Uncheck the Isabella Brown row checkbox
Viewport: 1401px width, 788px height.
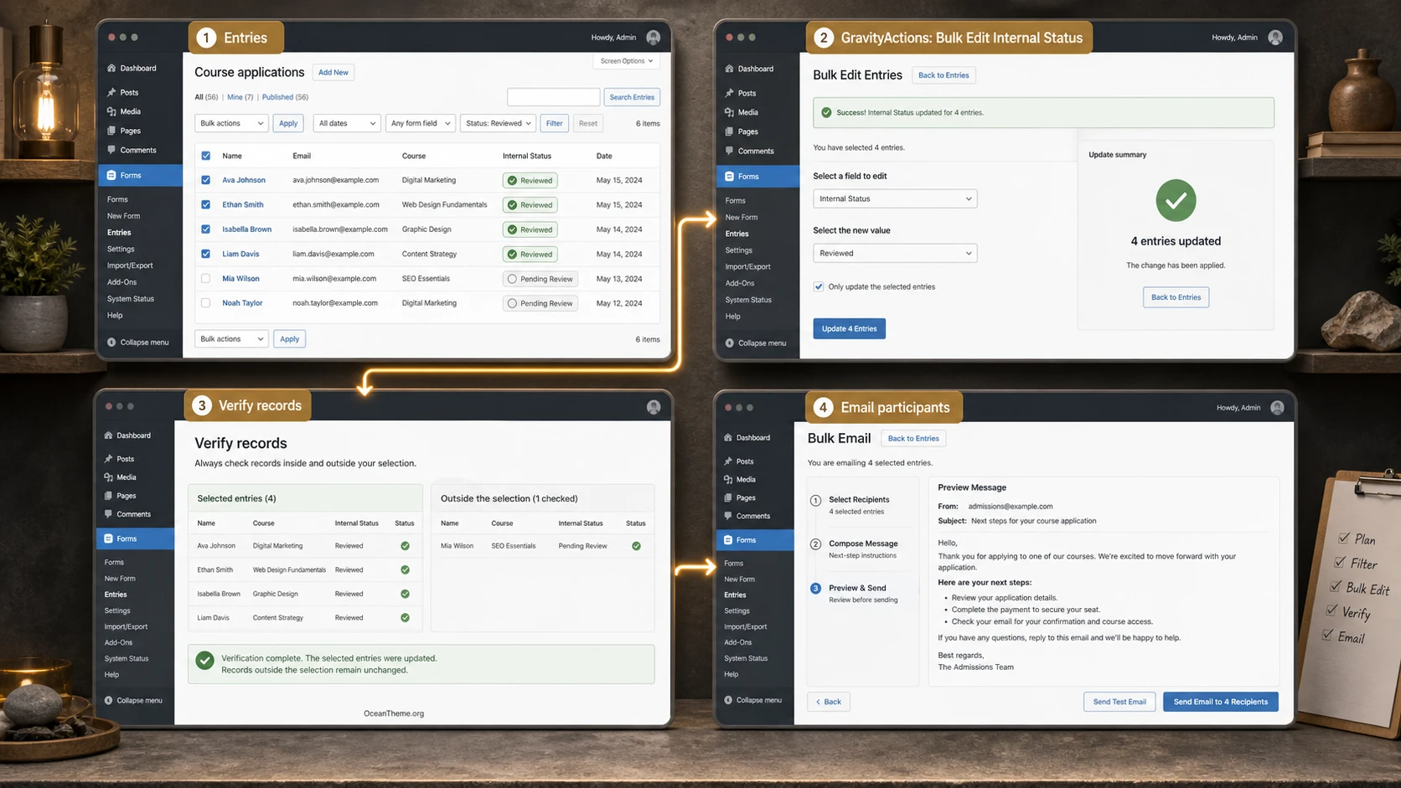click(x=206, y=229)
